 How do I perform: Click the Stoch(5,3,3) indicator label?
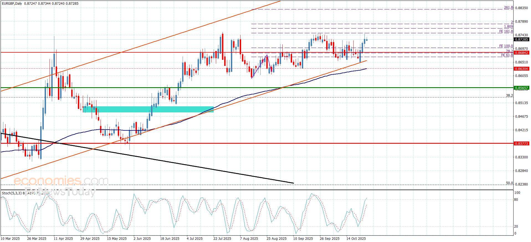(x=12, y=193)
